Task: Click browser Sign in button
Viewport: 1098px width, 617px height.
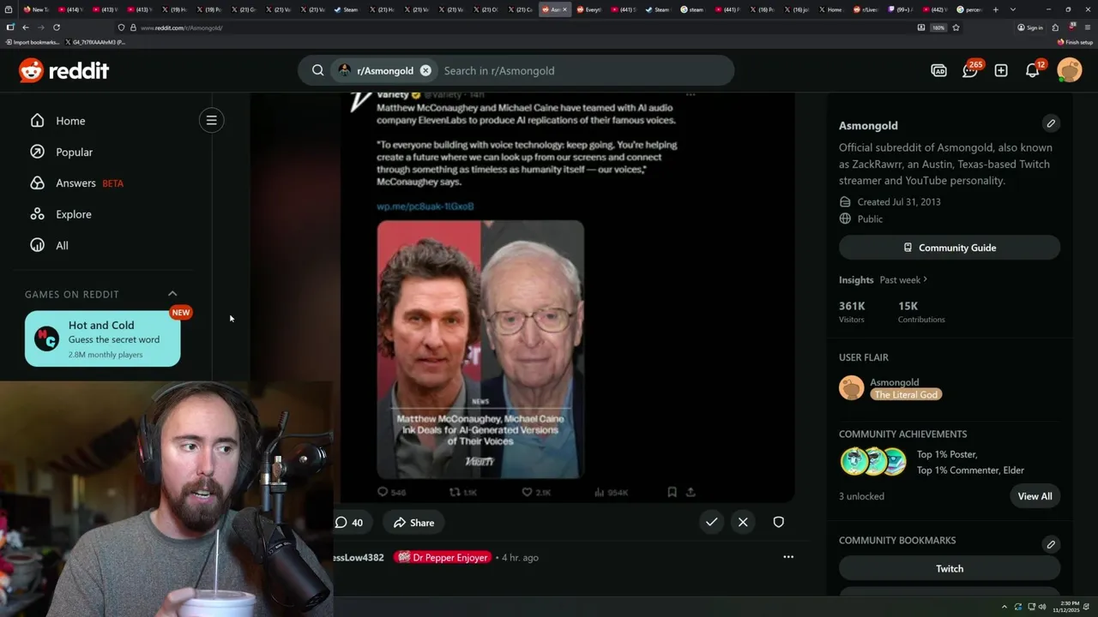Action: (x=1030, y=27)
